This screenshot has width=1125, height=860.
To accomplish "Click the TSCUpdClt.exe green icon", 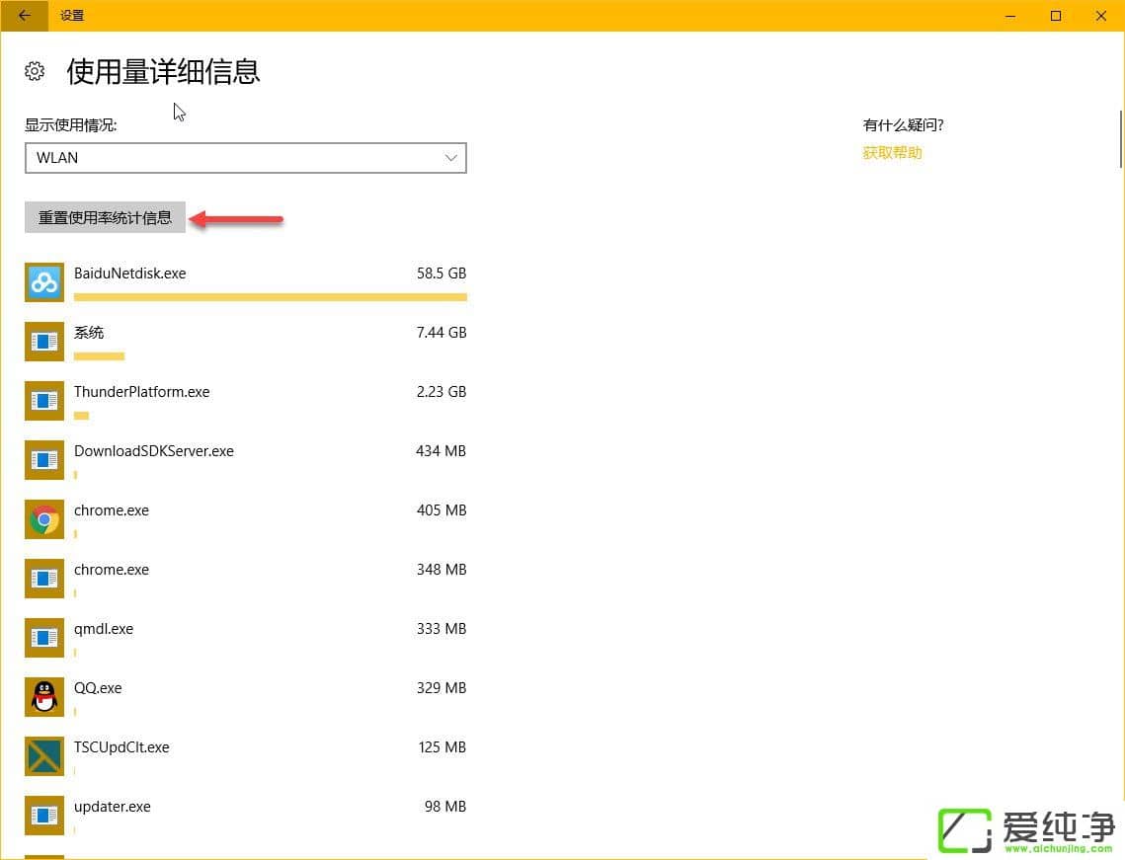I will 43,756.
